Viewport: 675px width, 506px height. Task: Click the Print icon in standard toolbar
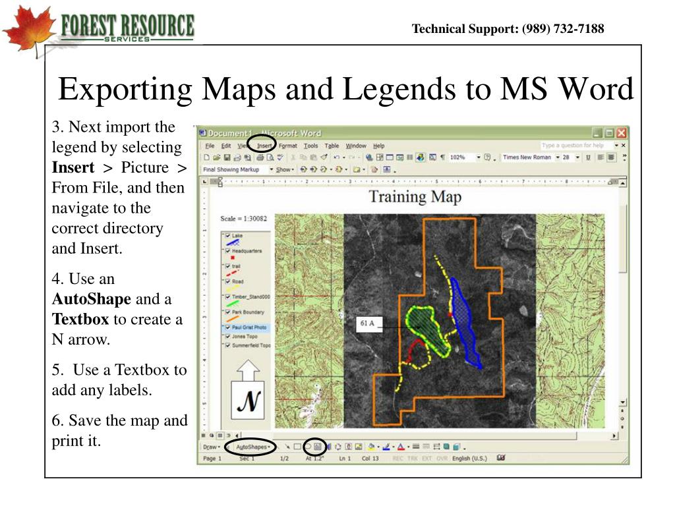pos(260,157)
